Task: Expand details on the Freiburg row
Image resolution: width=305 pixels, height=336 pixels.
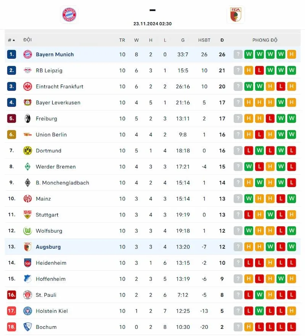Action: [x=47, y=118]
